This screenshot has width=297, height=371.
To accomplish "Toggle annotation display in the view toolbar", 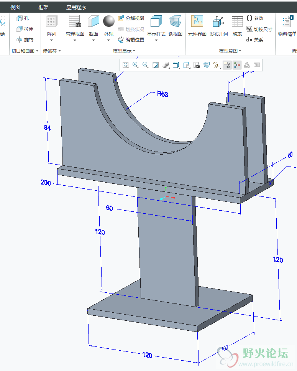I will point(227,65).
